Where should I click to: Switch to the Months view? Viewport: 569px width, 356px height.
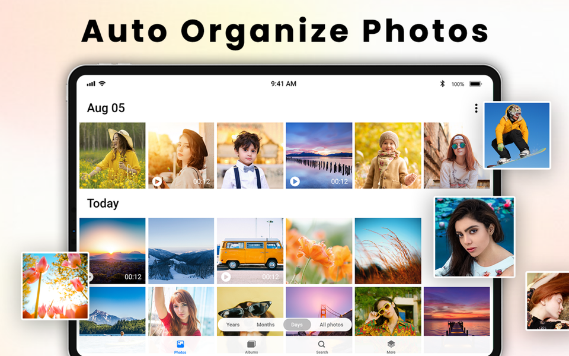pyautogui.click(x=266, y=325)
